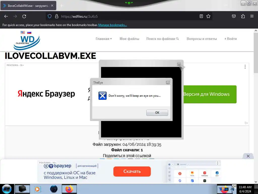Close the bottom banner ad

(x=248, y=156)
